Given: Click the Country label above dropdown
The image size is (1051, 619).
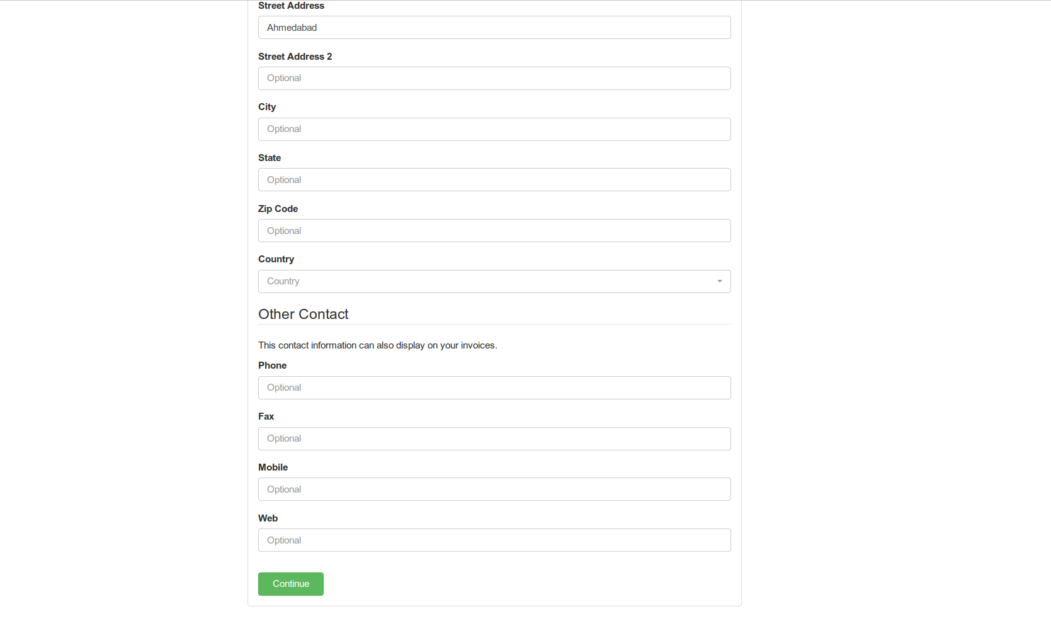Looking at the screenshot, I should (x=276, y=259).
